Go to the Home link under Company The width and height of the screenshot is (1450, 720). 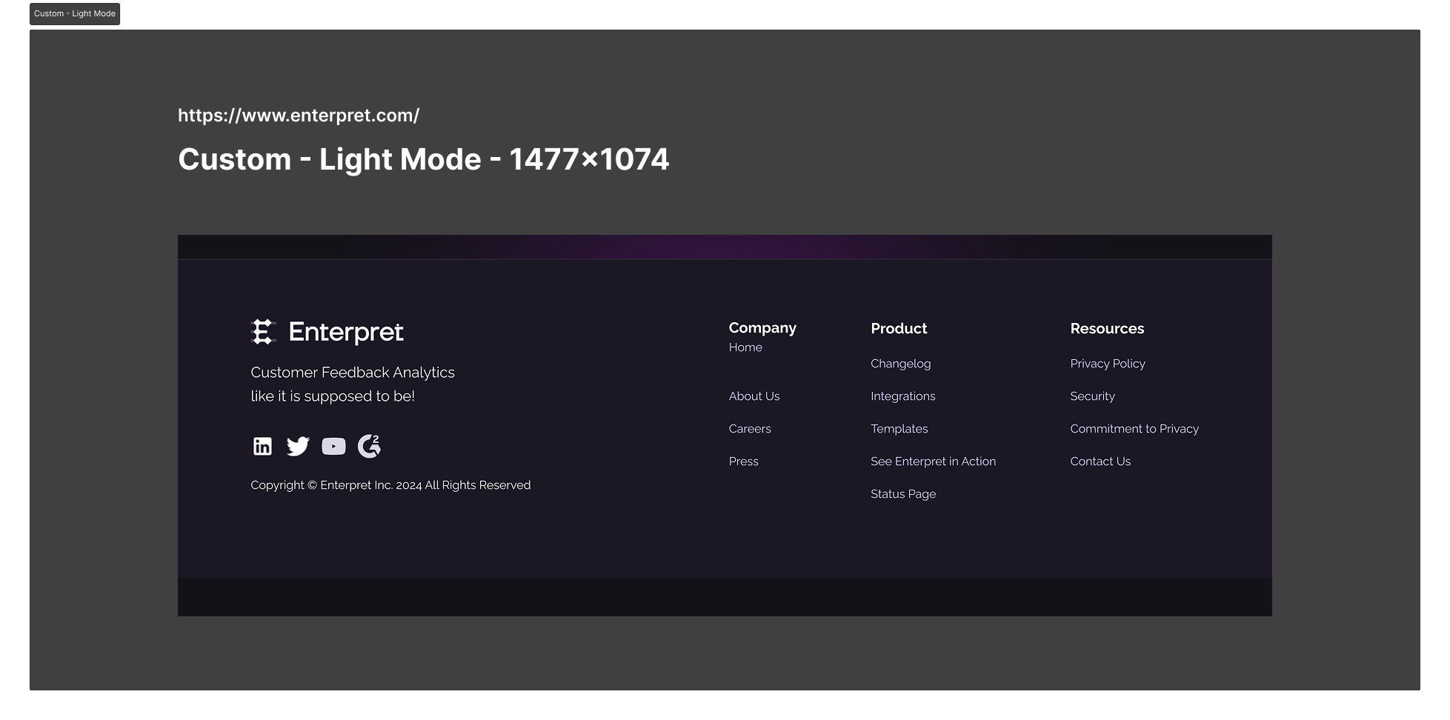pyautogui.click(x=745, y=347)
